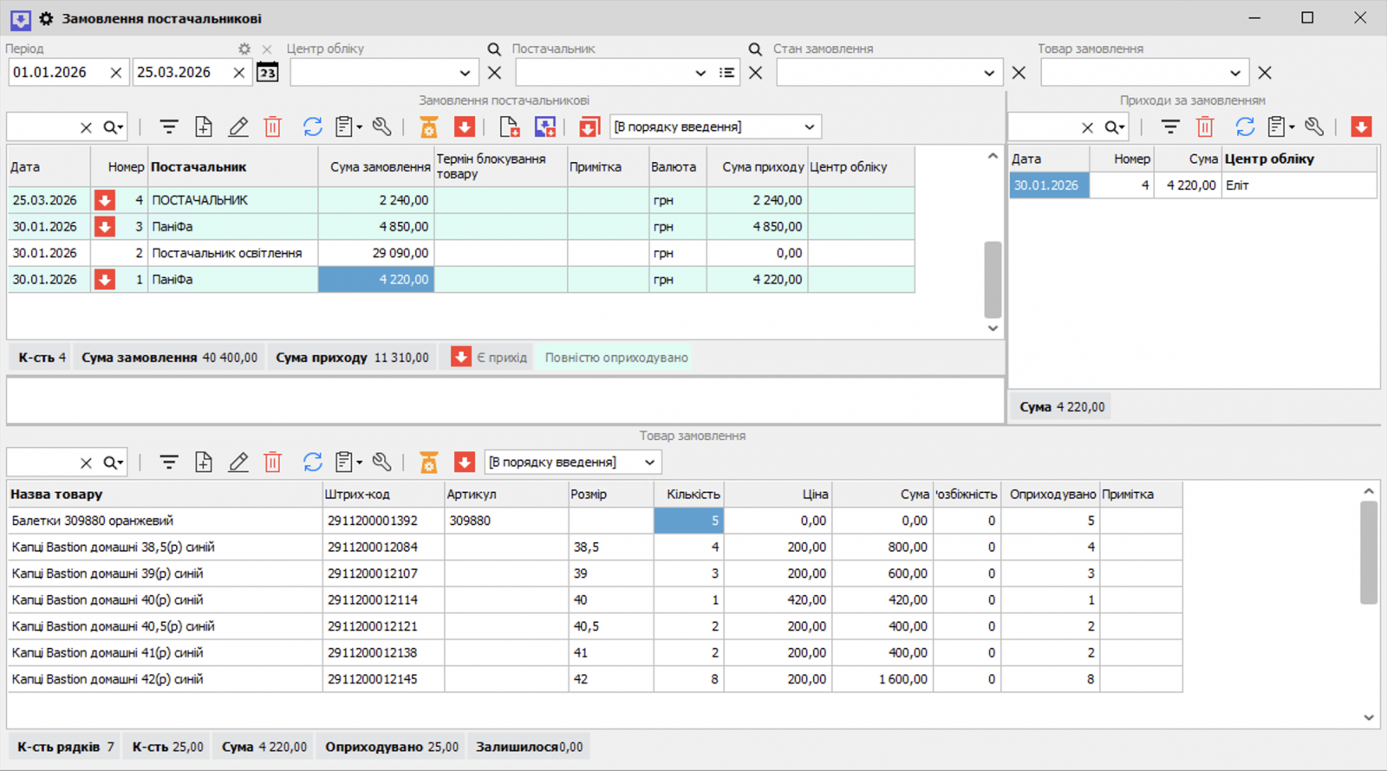Click search field in receipts panel toolbar

(1043, 127)
